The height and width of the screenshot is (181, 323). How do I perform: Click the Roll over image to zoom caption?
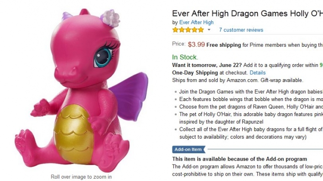pyautogui.click(x=81, y=177)
